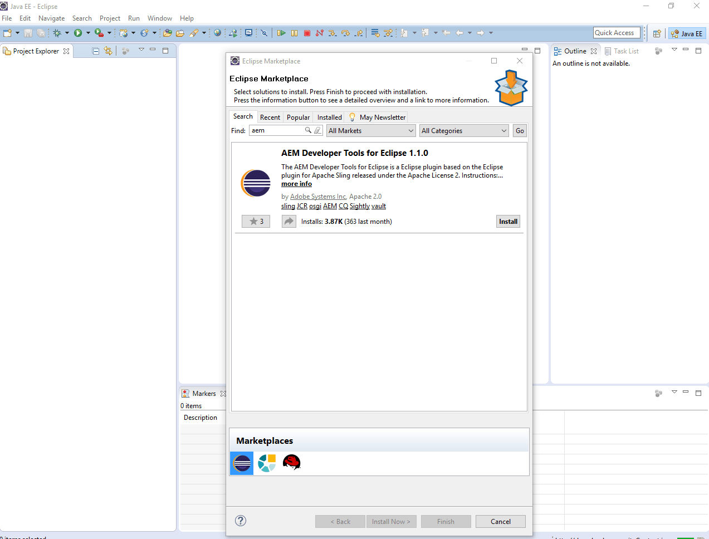Image resolution: width=709 pixels, height=539 pixels.
Task: Switch to the Red Hat marketplace catalog
Action: (291, 463)
